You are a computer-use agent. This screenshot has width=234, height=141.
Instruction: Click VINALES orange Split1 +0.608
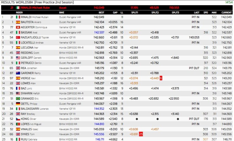coord(133,129)
